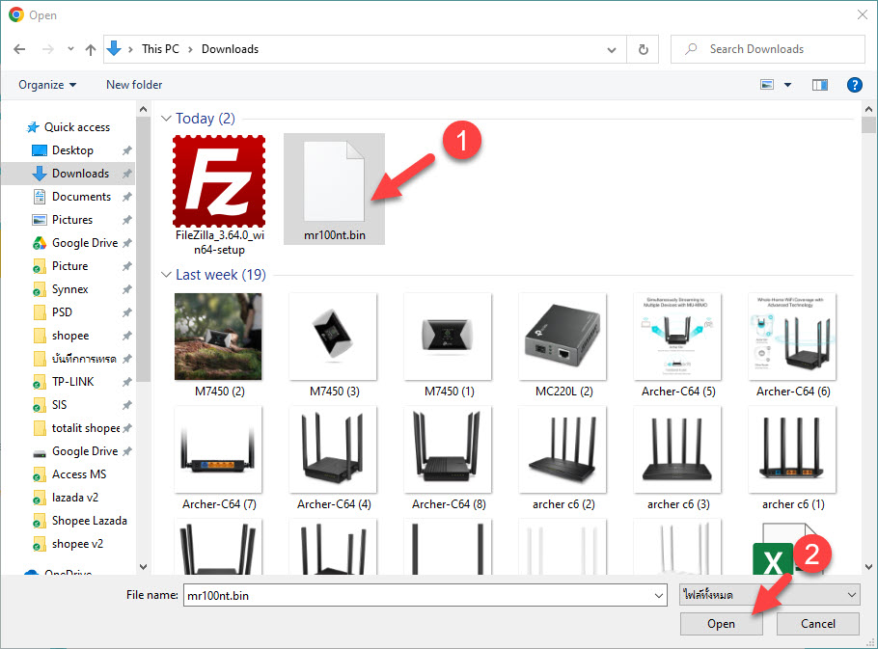The image size is (878, 649).
Task: Click the pin icon next to Desktop
Action: click(127, 150)
